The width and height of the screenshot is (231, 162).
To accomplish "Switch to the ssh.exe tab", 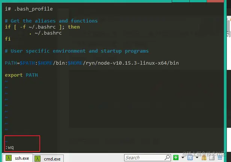I will [18, 158].
